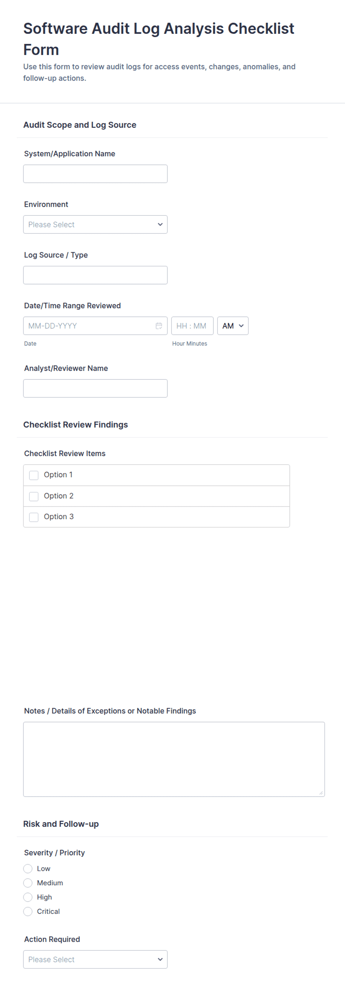
Task: Click the Environment dropdown chevron arrow
Action: tap(160, 224)
